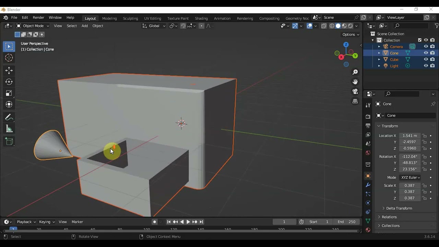Pin the Cone properties panel
The image size is (439, 247).
pos(433,104)
